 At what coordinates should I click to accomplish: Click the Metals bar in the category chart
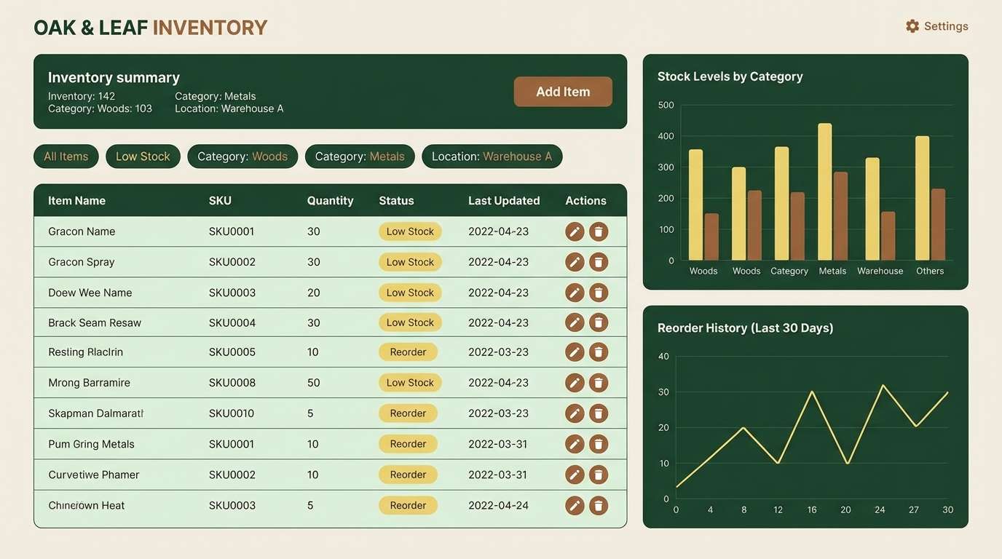coord(826,193)
